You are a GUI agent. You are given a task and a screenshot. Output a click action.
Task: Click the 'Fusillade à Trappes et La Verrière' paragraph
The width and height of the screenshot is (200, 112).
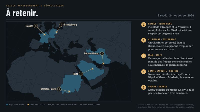tap(170, 30)
